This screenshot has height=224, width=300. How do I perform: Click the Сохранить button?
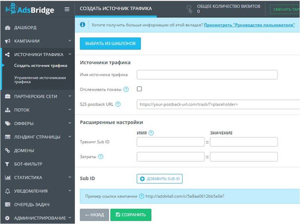coord(131,215)
